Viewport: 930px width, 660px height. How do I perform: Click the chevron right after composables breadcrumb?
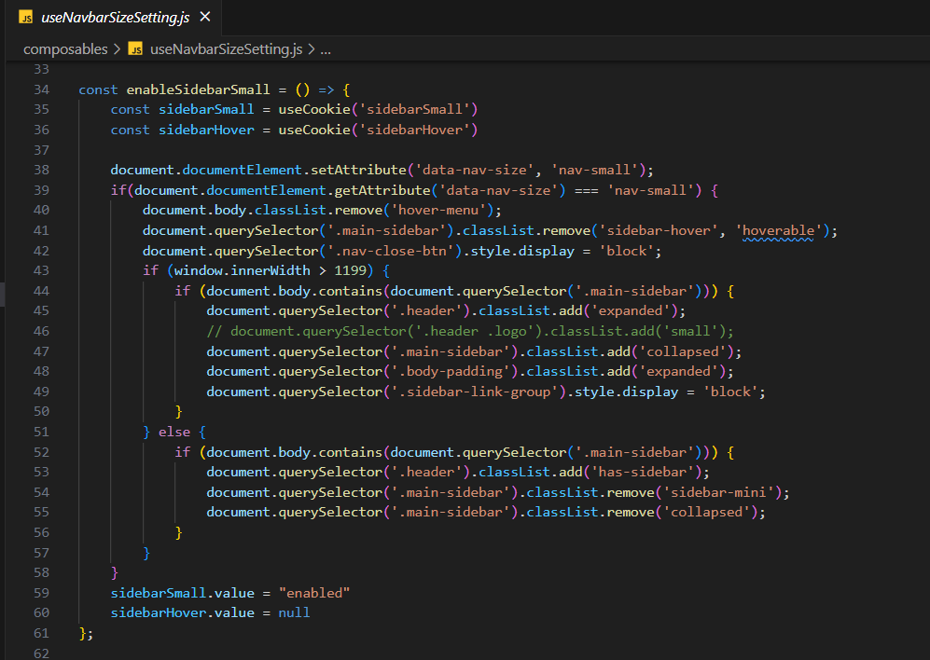[x=117, y=49]
